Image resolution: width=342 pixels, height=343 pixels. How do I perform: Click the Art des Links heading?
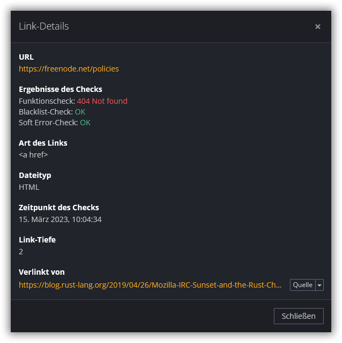click(43, 143)
